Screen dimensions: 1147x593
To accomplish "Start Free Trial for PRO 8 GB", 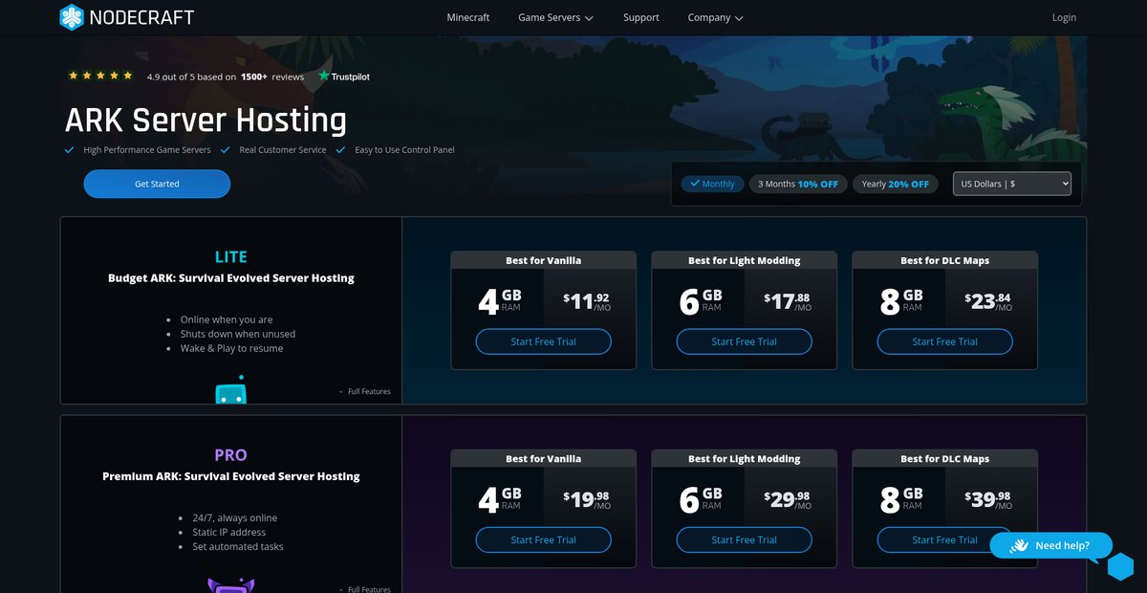I will [944, 539].
